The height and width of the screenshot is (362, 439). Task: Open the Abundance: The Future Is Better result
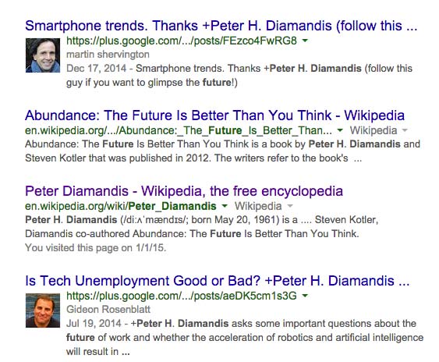tap(214, 115)
